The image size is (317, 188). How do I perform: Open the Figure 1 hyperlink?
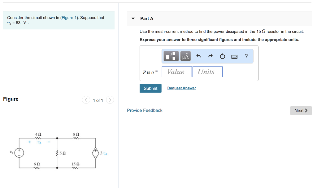click(x=69, y=18)
